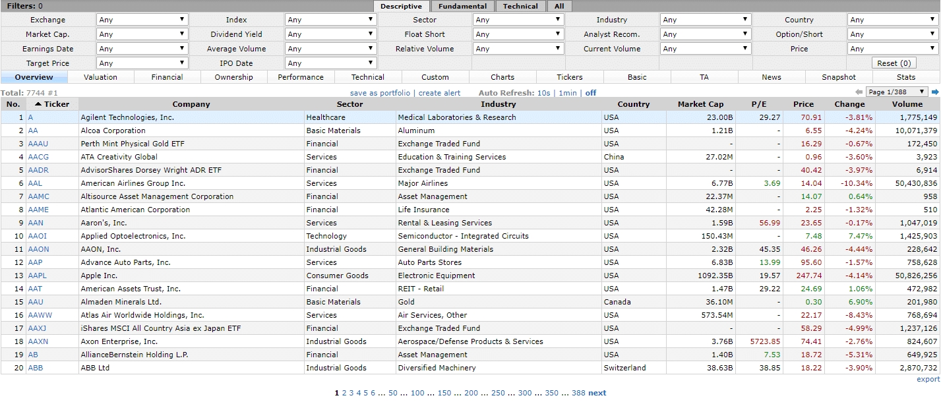Screen dimensions: 941x408
Task: Open the Page 1/388 selector
Action: coord(897,92)
